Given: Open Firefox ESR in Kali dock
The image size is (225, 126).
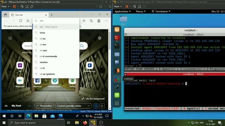Looking at the screenshot, I should coord(117,30).
